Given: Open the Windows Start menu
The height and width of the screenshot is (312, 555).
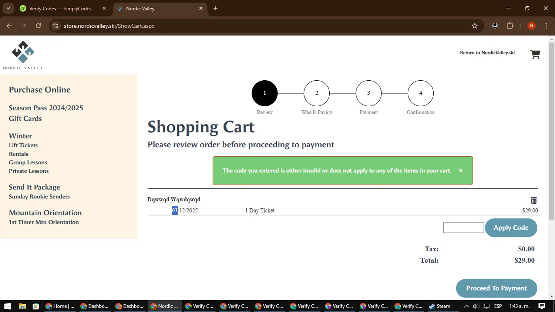Looking at the screenshot, I should coord(7,306).
